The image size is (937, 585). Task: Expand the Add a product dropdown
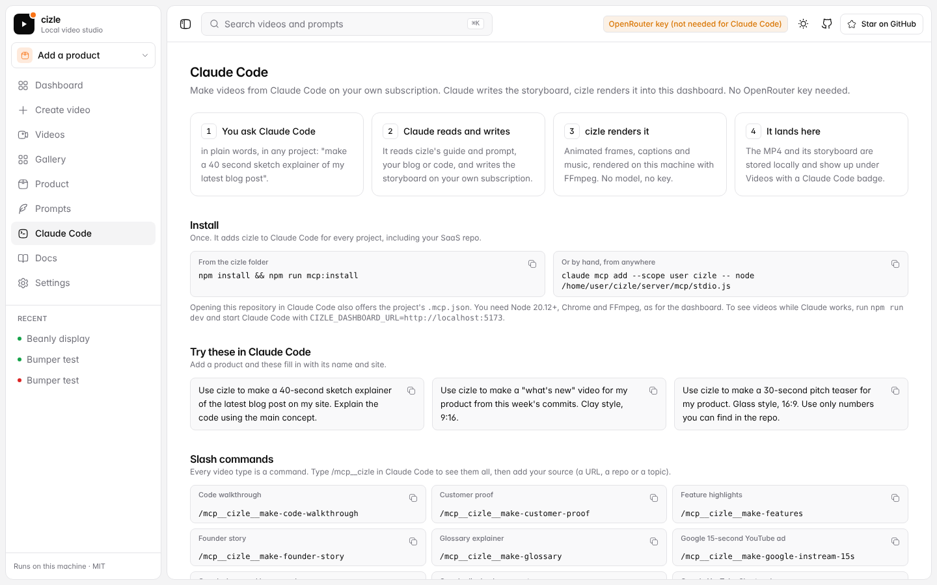point(83,55)
